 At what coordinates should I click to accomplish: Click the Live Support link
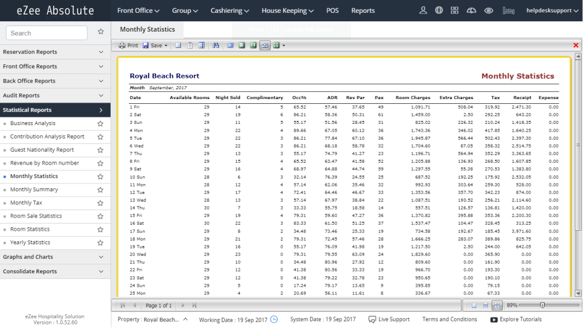coord(389,319)
